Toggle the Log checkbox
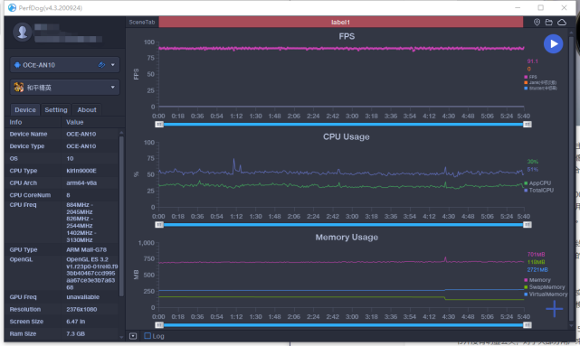 [147, 336]
